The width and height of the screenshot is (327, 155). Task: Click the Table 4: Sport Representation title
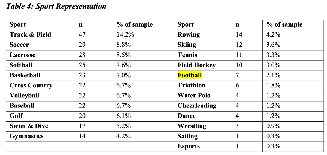pyautogui.click(x=56, y=6)
